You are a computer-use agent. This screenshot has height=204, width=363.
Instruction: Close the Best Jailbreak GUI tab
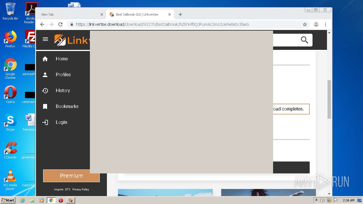click(170, 14)
